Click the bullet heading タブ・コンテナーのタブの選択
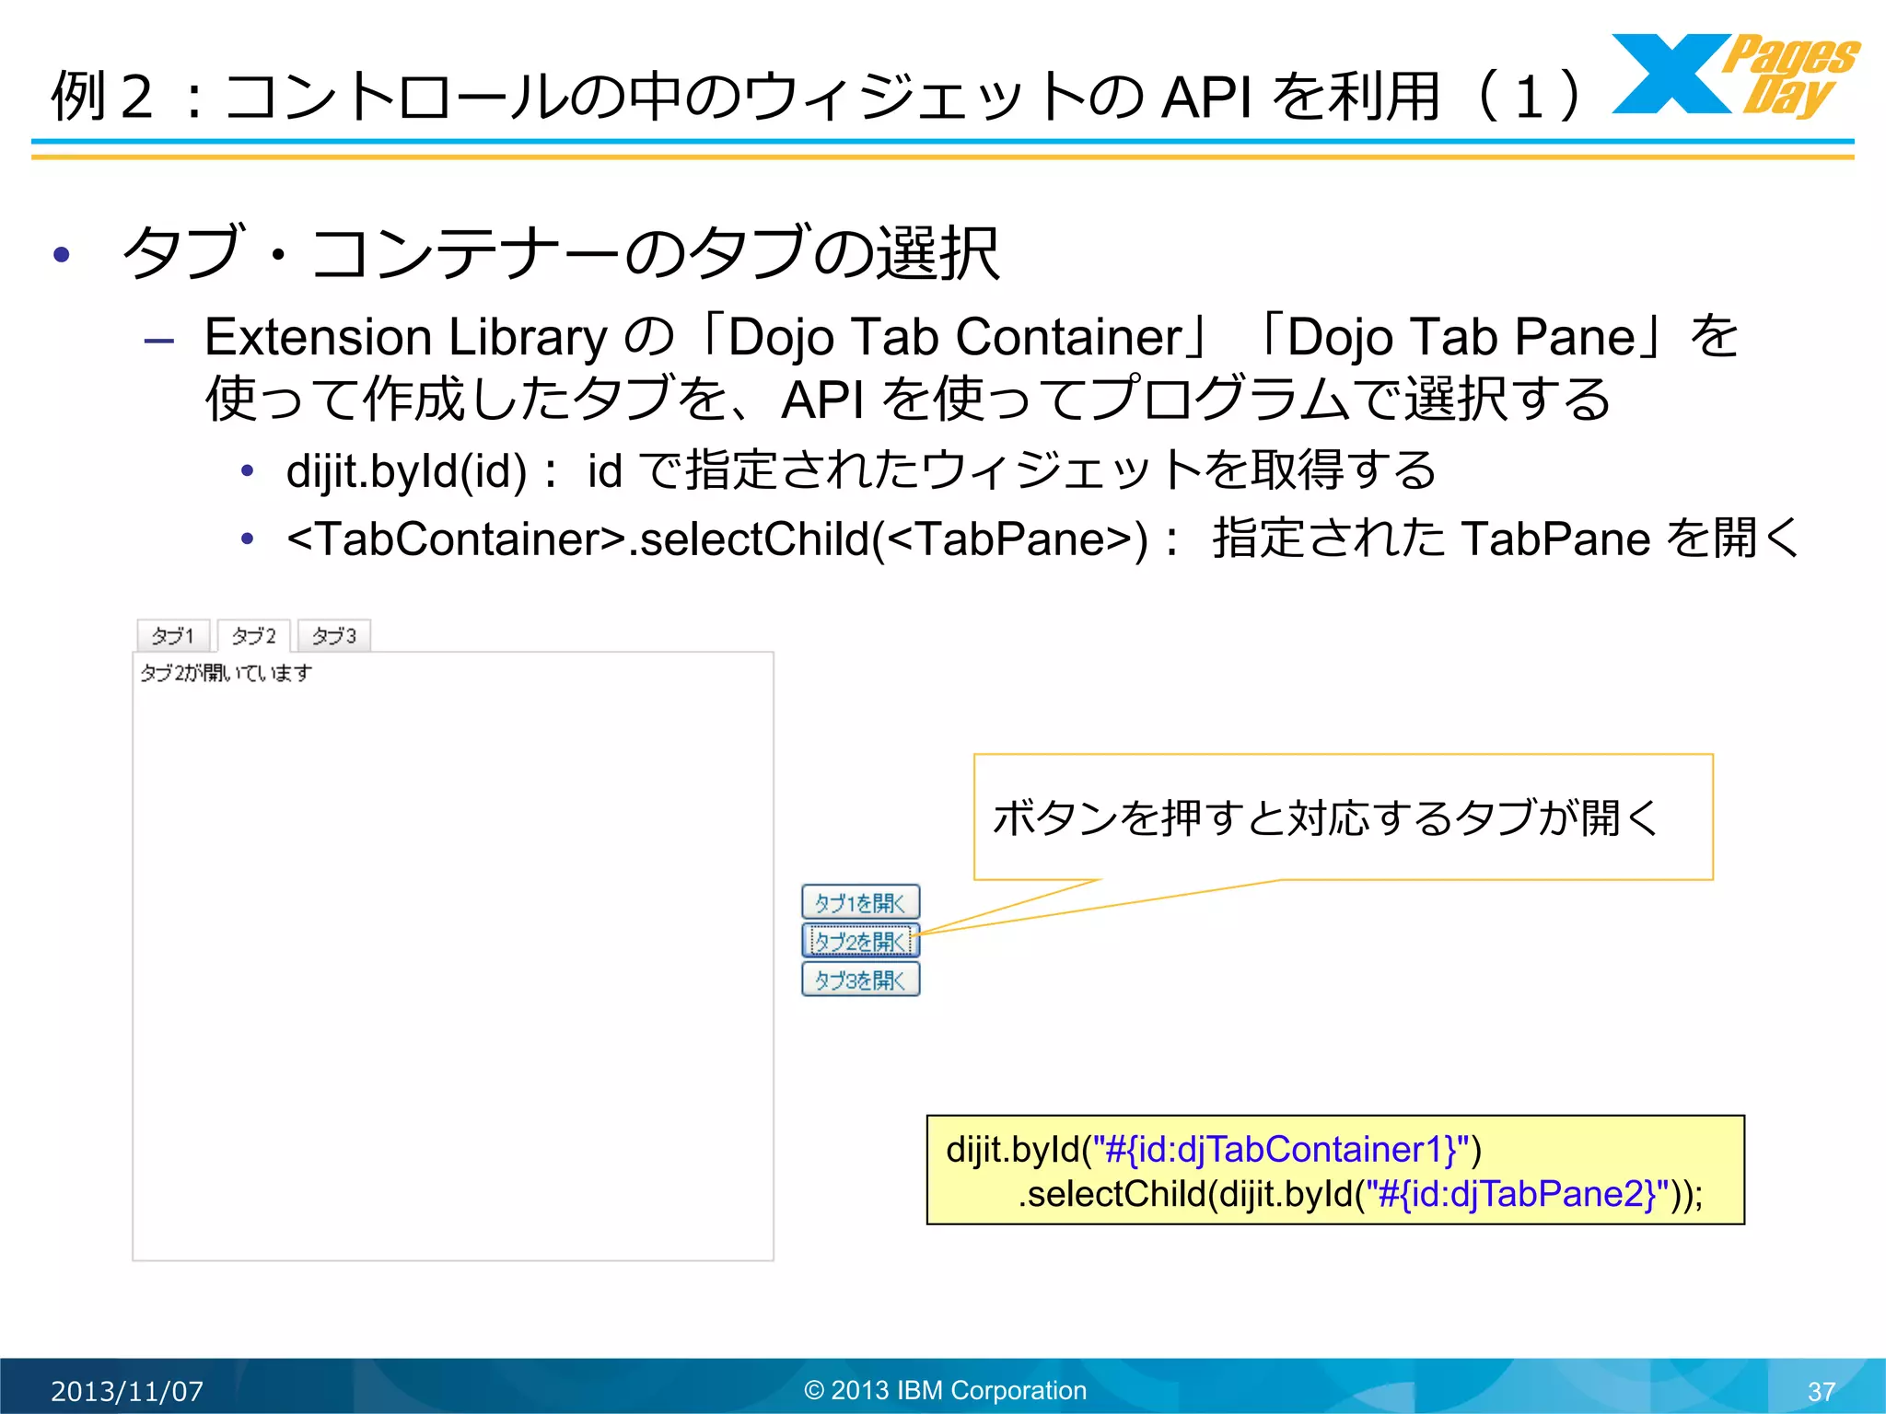 coord(560,252)
